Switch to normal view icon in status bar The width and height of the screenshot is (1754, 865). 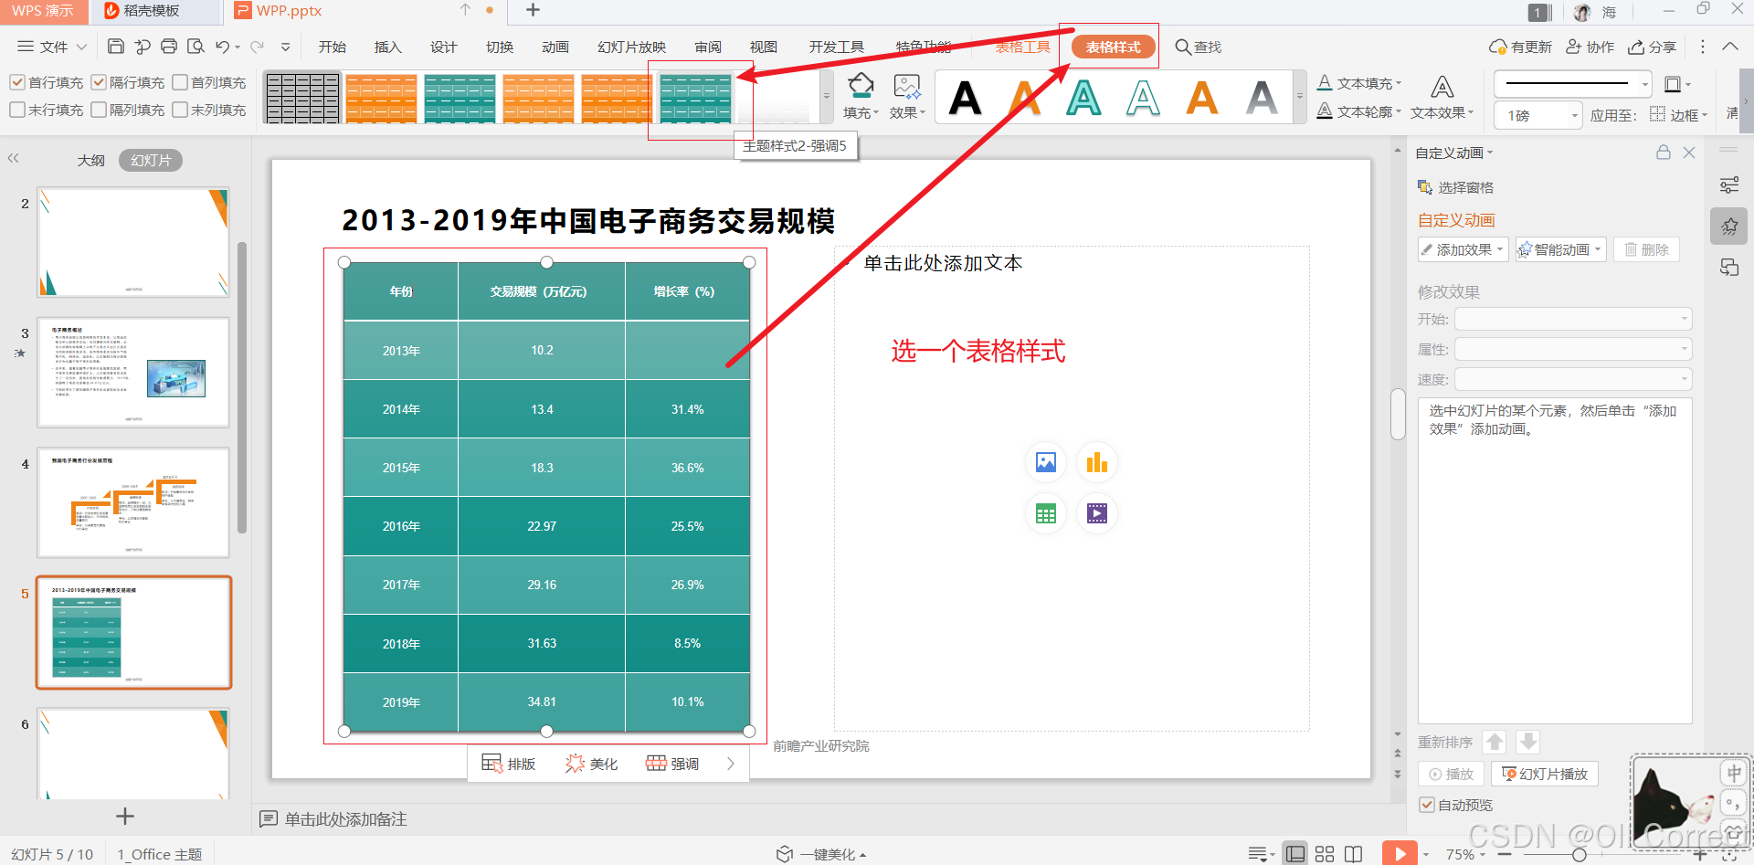(1295, 854)
